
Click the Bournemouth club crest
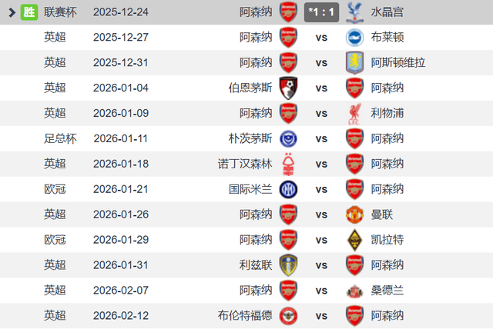(288, 88)
